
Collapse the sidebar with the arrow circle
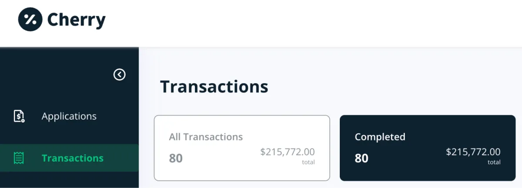[x=120, y=75]
